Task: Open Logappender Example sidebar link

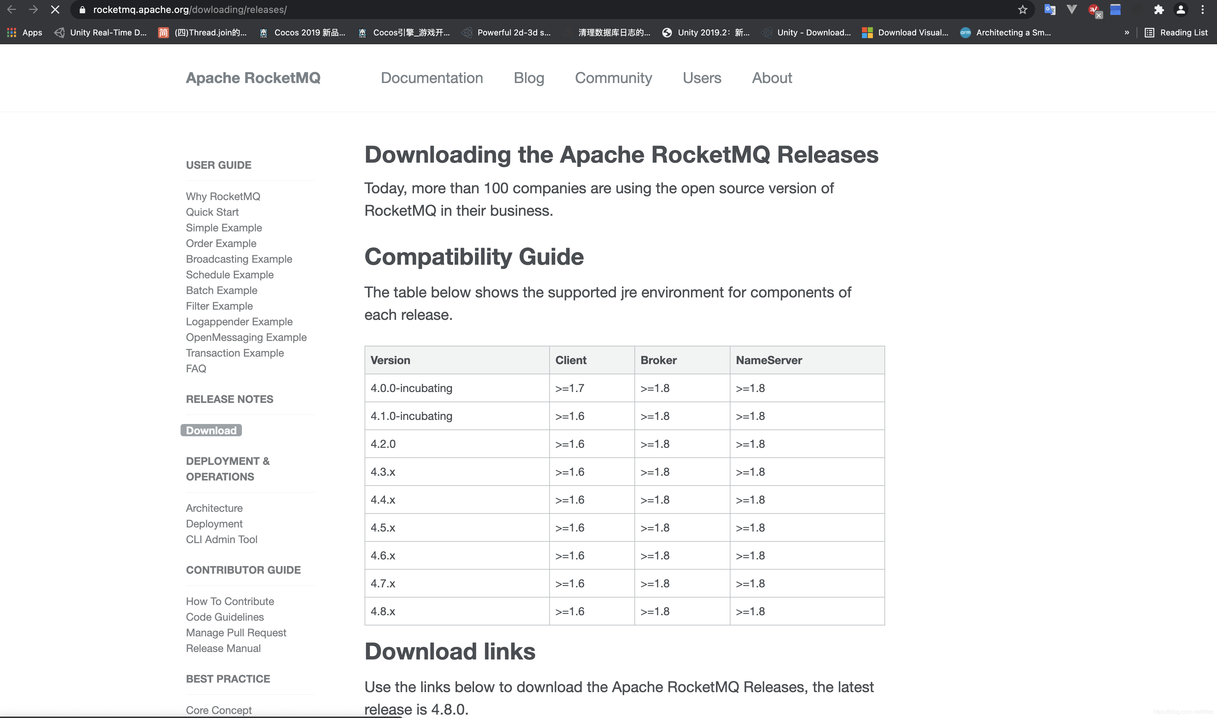Action: 239,322
